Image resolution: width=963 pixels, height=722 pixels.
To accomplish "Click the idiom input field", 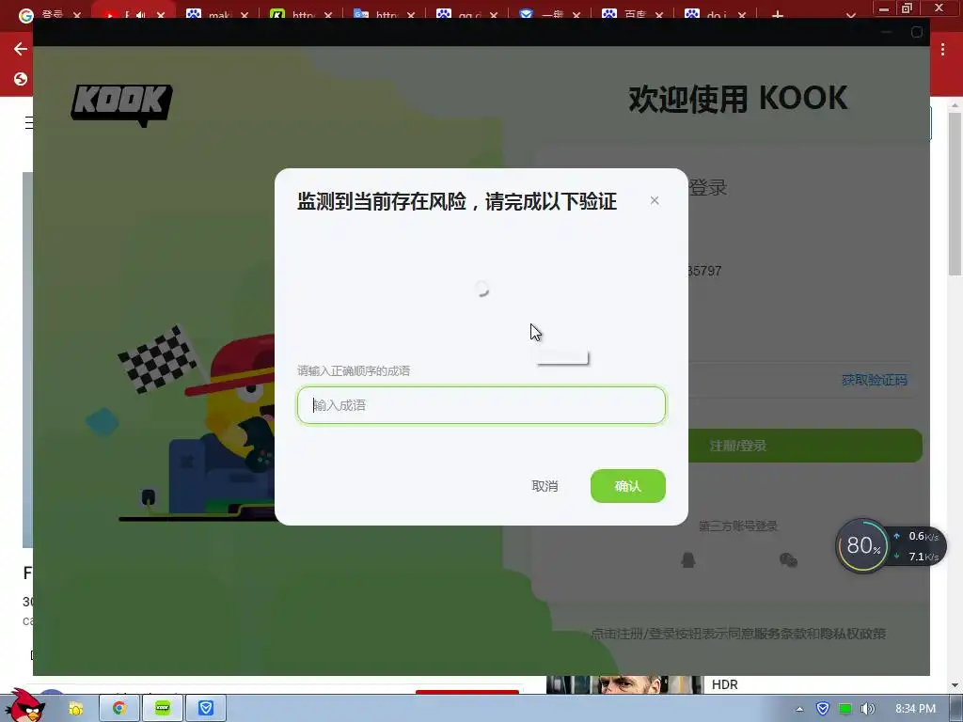I will pos(481,405).
